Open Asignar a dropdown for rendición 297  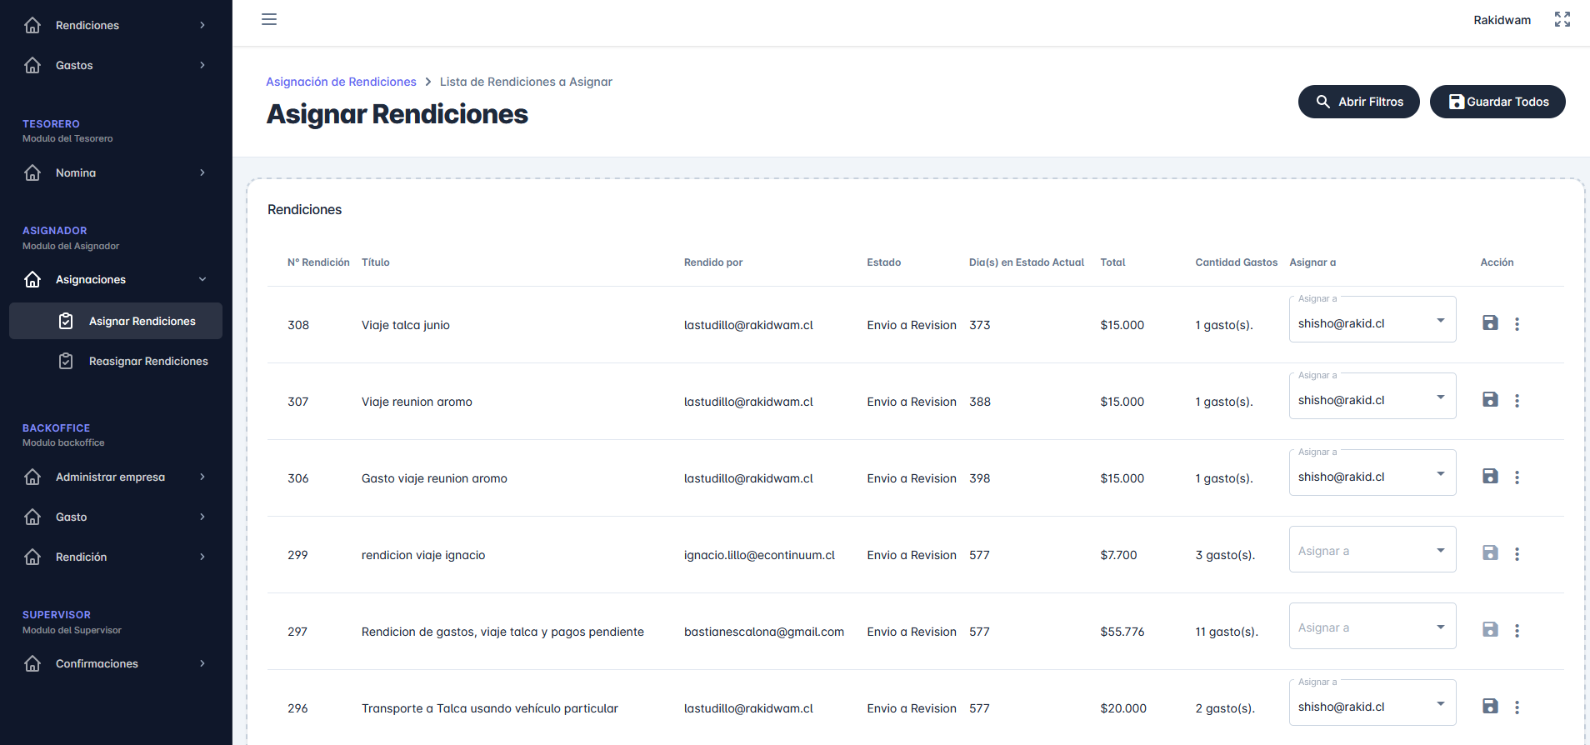point(1372,627)
